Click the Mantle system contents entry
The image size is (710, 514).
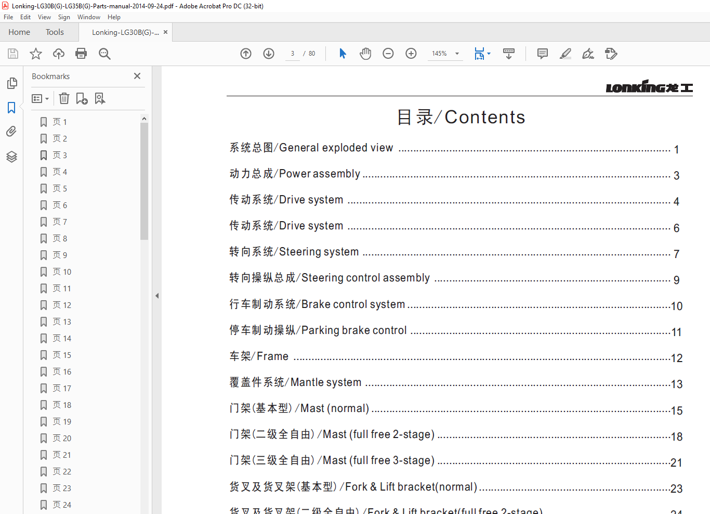(456, 383)
